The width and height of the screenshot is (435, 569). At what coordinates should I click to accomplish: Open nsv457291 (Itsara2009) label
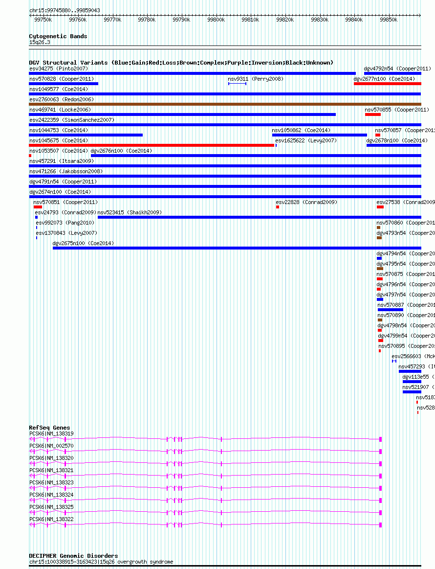[x=62, y=161]
